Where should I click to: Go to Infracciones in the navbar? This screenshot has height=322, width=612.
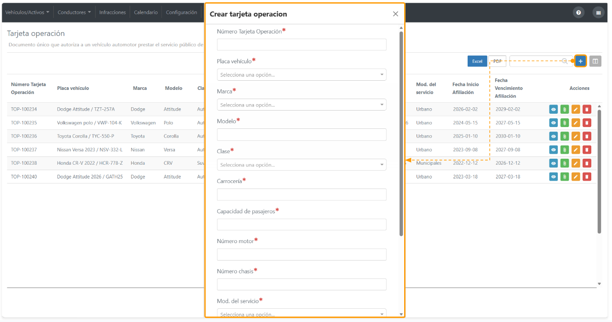click(113, 12)
